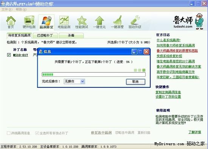Open the 文件 menu

click(7, 9)
